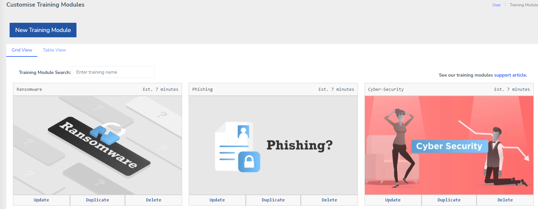Click Est. 7 minutes on Ransomware card

point(161,89)
